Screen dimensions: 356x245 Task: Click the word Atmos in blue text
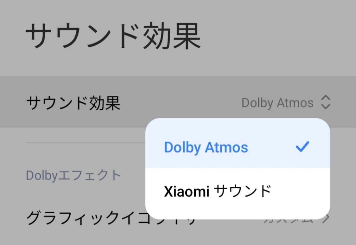point(226,147)
